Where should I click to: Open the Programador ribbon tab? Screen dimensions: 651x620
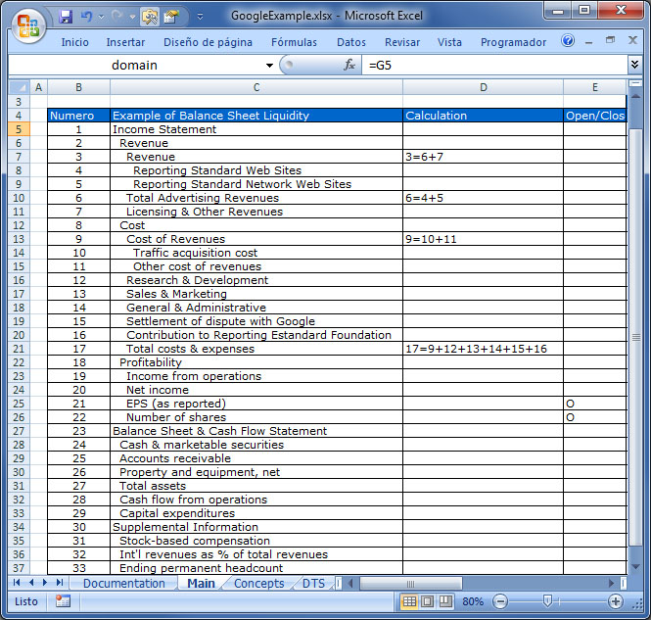pyautogui.click(x=513, y=42)
